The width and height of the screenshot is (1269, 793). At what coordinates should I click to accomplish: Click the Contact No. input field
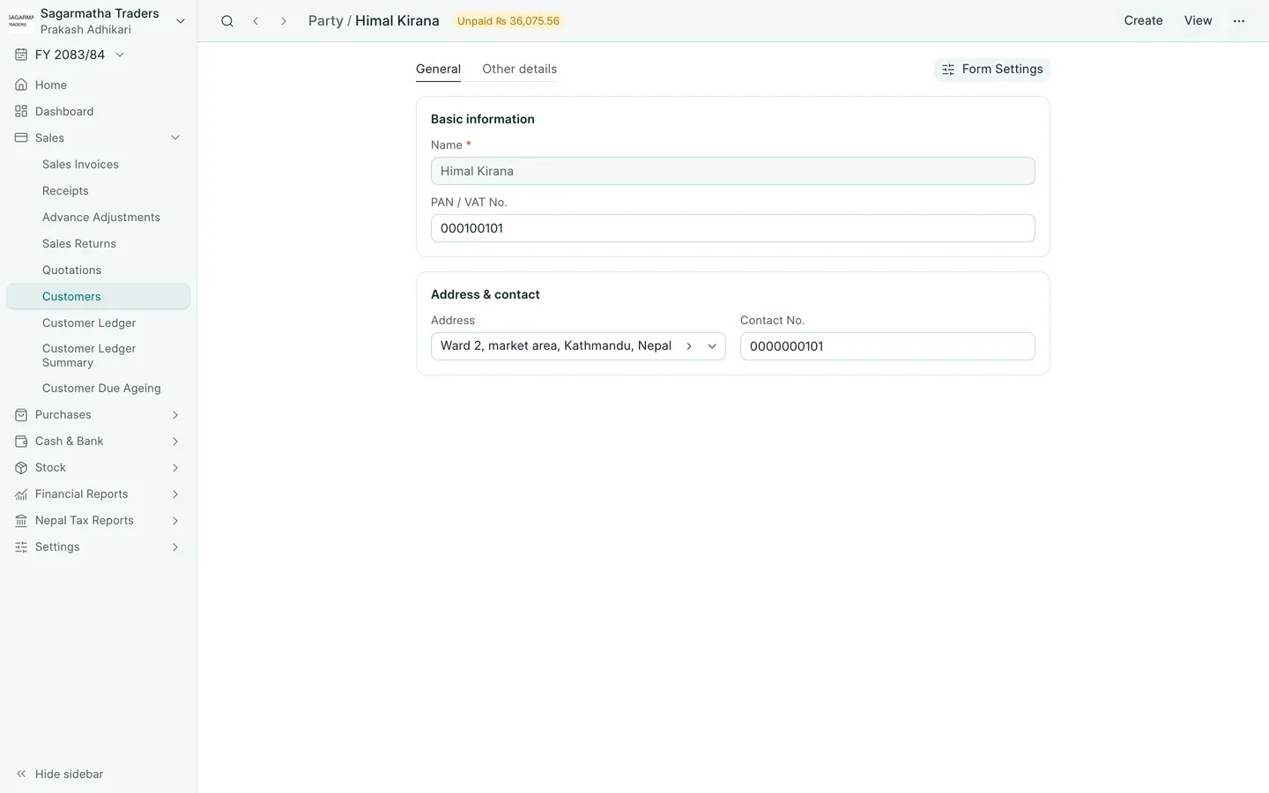coord(887,346)
